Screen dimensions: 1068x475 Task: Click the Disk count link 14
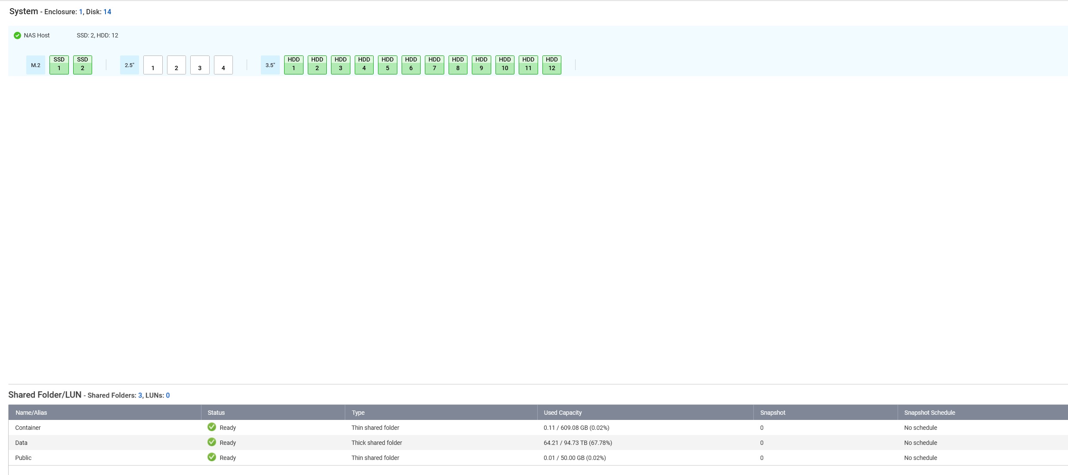(107, 12)
